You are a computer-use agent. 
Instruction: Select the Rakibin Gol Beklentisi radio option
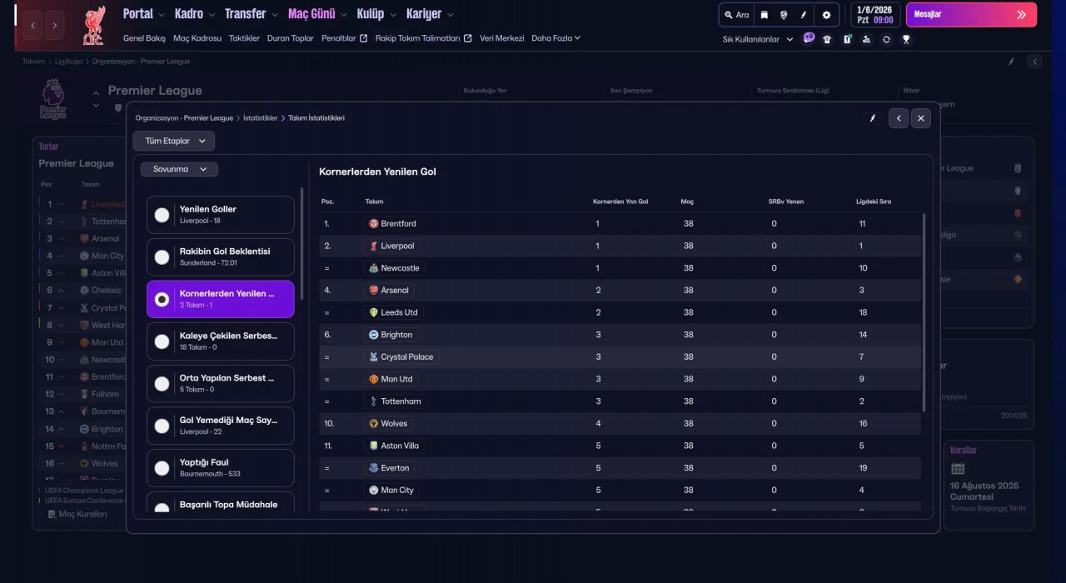[x=162, y=257]
